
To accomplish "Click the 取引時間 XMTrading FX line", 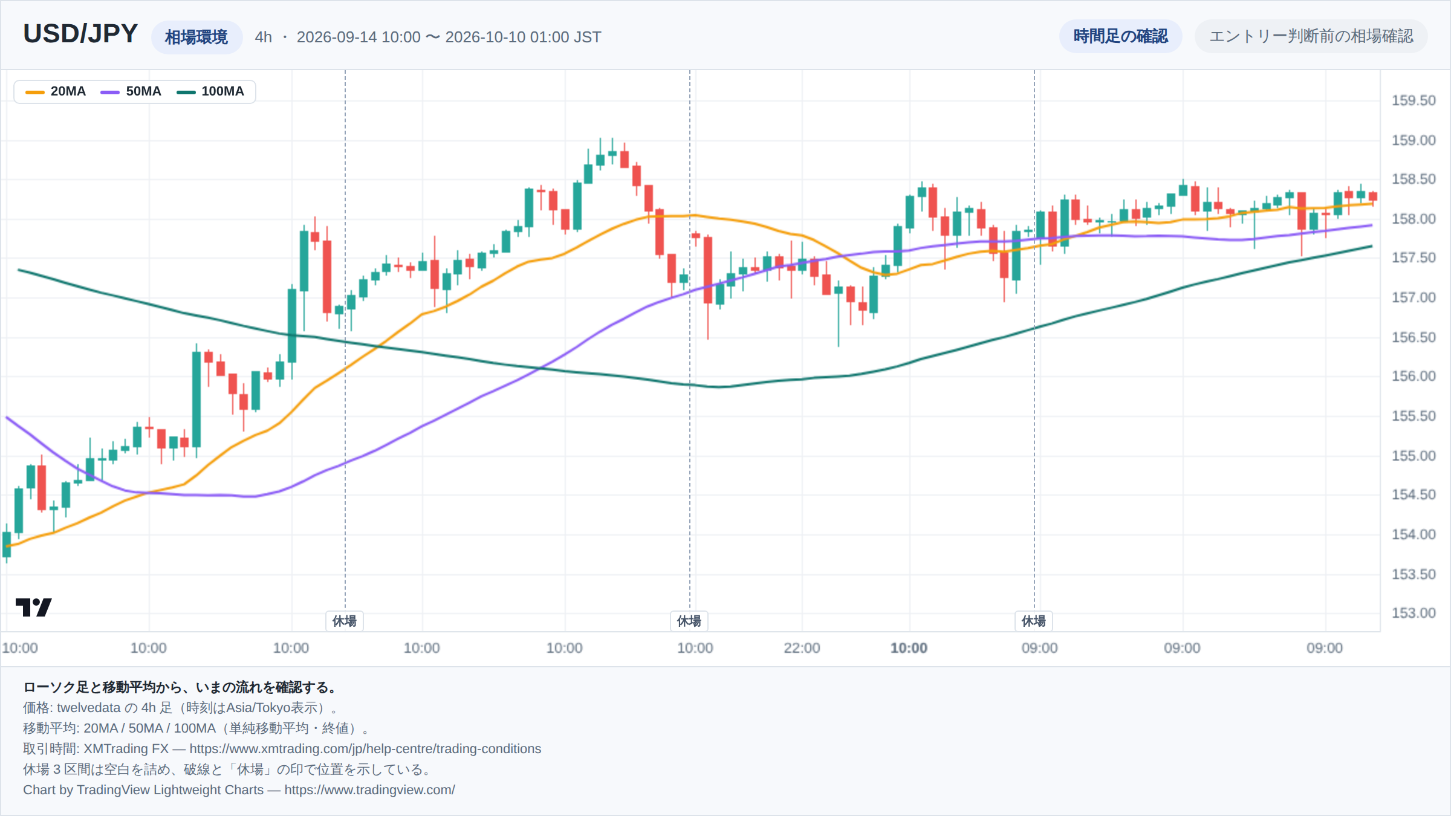I will pos(282,749).
